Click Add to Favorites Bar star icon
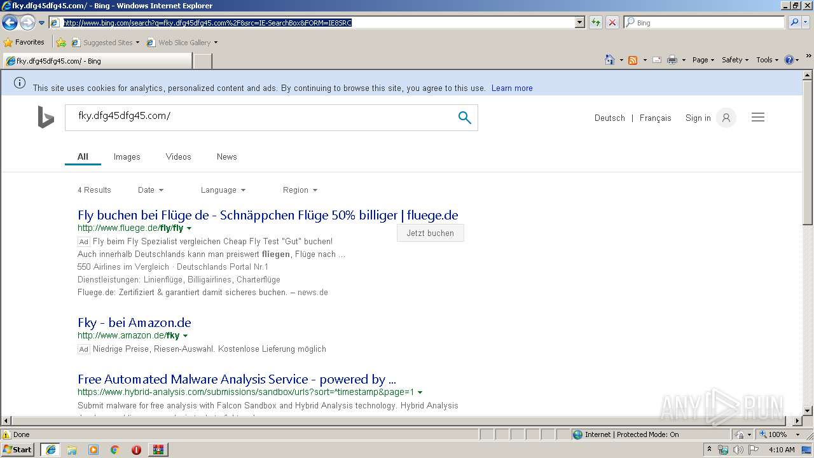This screenshot has width=814, height=458. (61, 43)
